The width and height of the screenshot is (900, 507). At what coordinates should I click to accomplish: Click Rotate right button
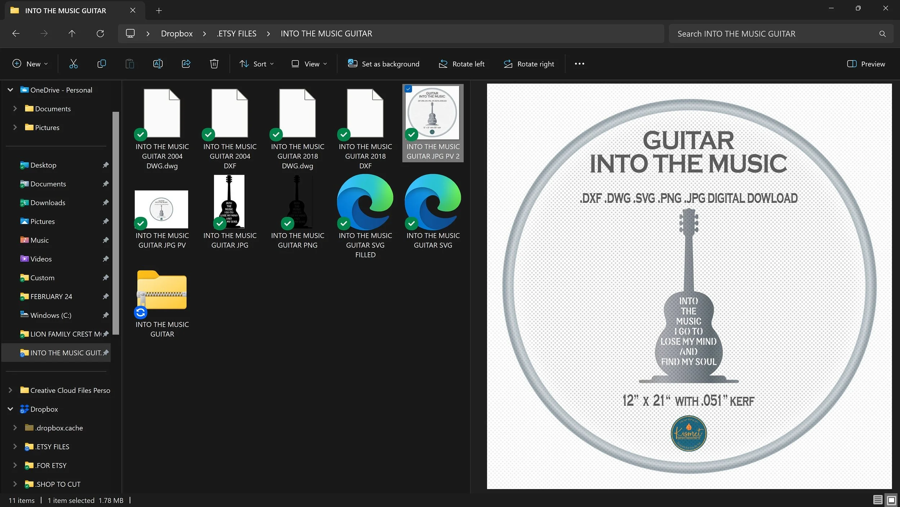coord(529,64)
